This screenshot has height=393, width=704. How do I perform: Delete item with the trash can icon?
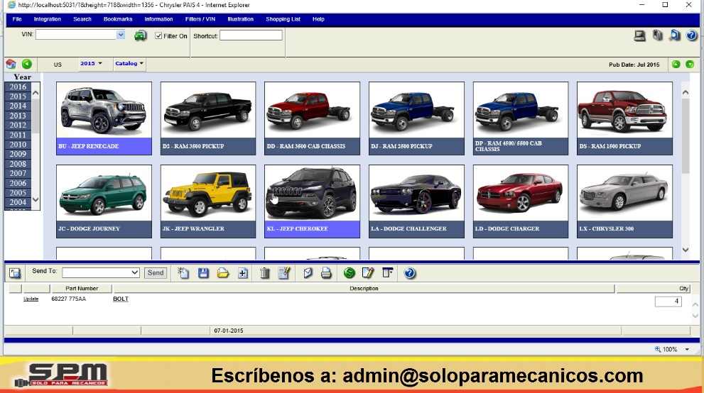click(x=265, y=273)
